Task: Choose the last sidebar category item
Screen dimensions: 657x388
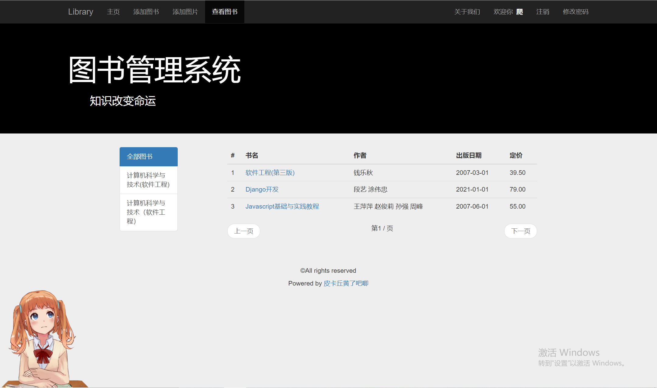Action: pos(149,212)
